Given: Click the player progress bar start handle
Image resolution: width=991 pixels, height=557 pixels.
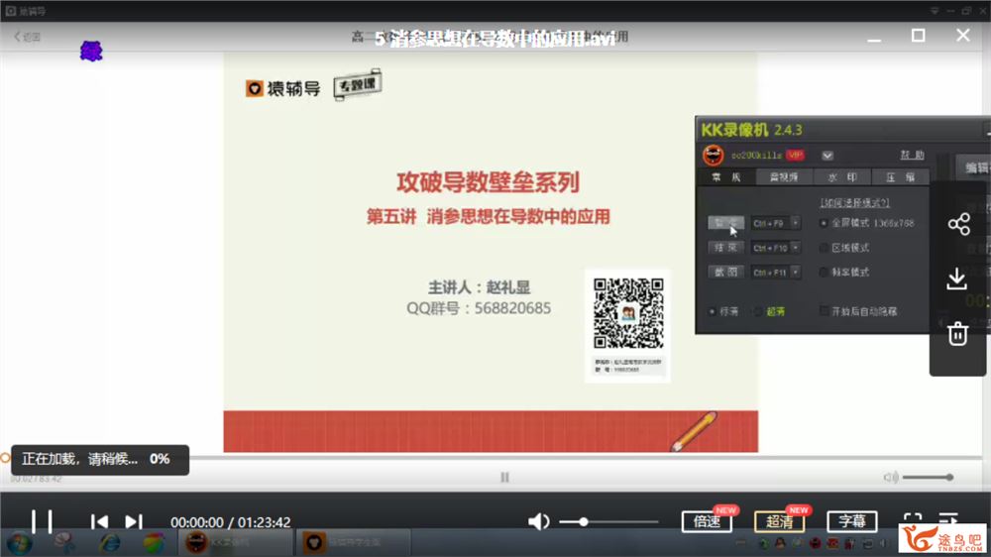Looking at the screenshot, I should pos(5,458).
